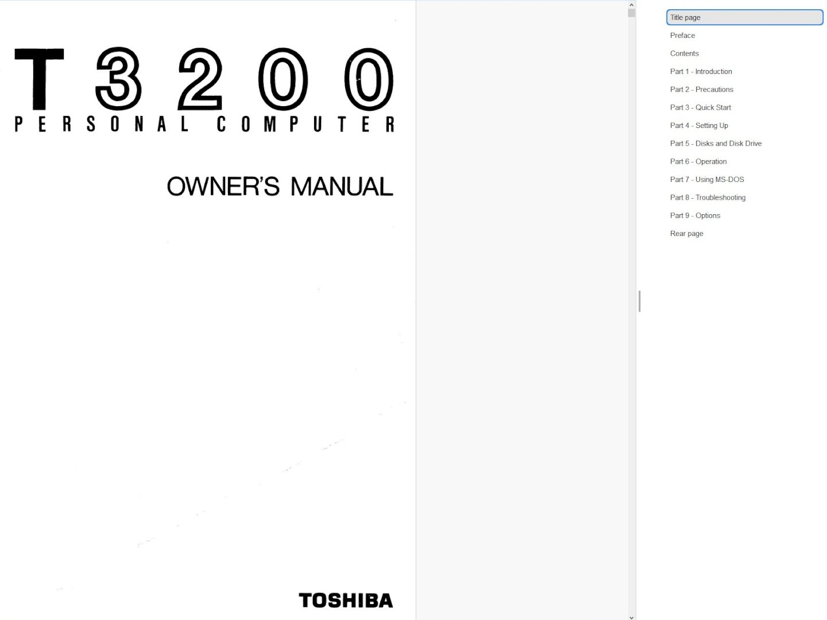The width and height of the screenshot is (827, 620).
Task: Click the vertical scrollbar thumb
Action: click(631, 13)
